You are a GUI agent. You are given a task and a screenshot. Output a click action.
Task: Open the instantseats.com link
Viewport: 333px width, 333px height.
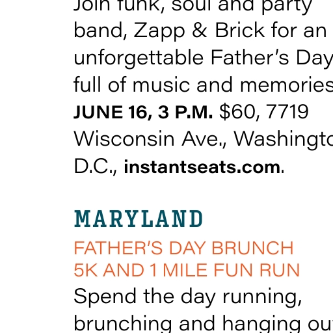coord(202,167)
